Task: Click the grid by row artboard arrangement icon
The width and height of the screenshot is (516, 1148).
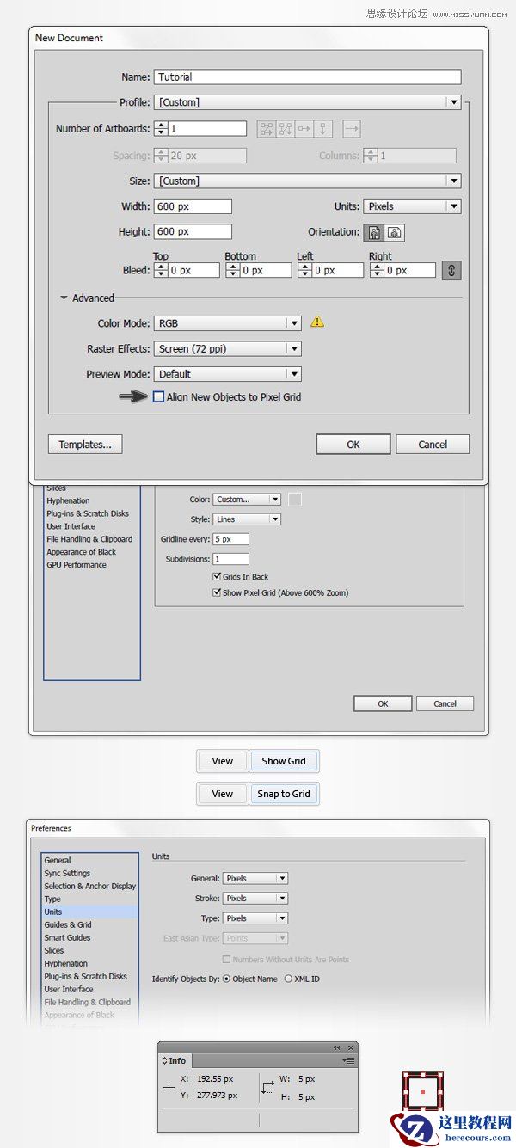Action: point(266,129)
